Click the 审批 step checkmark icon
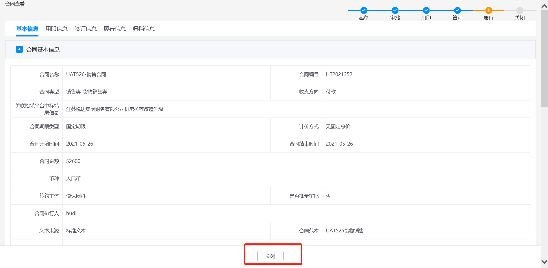The image size is (548, 268). (x=395, y=10)
